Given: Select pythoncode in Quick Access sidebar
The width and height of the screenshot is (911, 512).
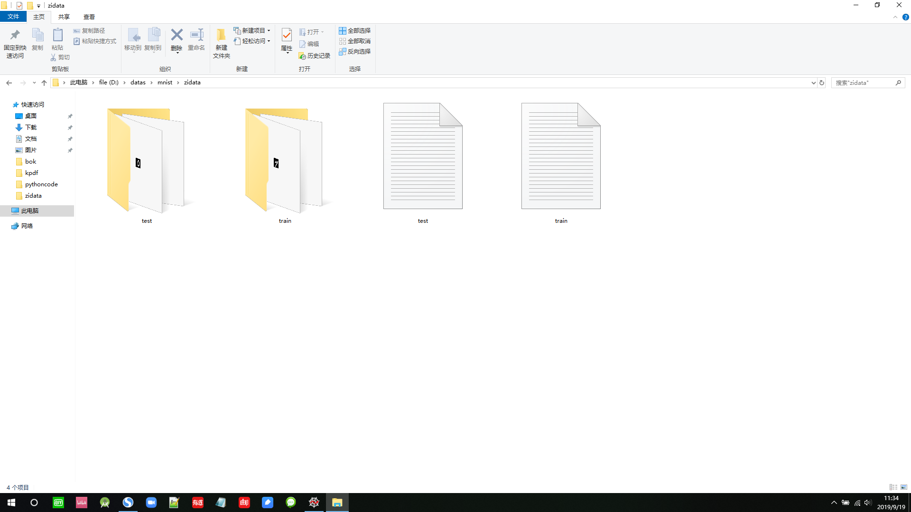Looking at the screenshot, I should click(x=41, y=184).
